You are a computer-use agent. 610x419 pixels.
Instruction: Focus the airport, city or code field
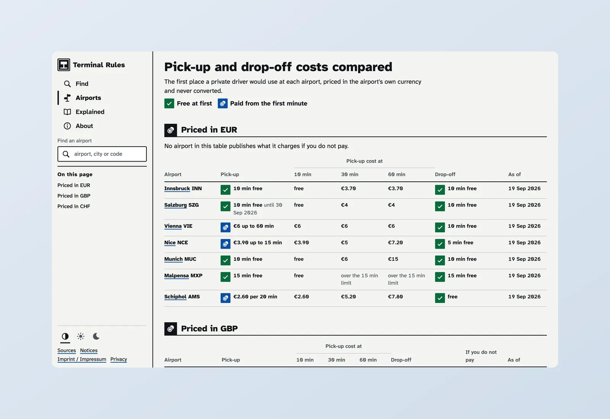[x=102, y=154]
